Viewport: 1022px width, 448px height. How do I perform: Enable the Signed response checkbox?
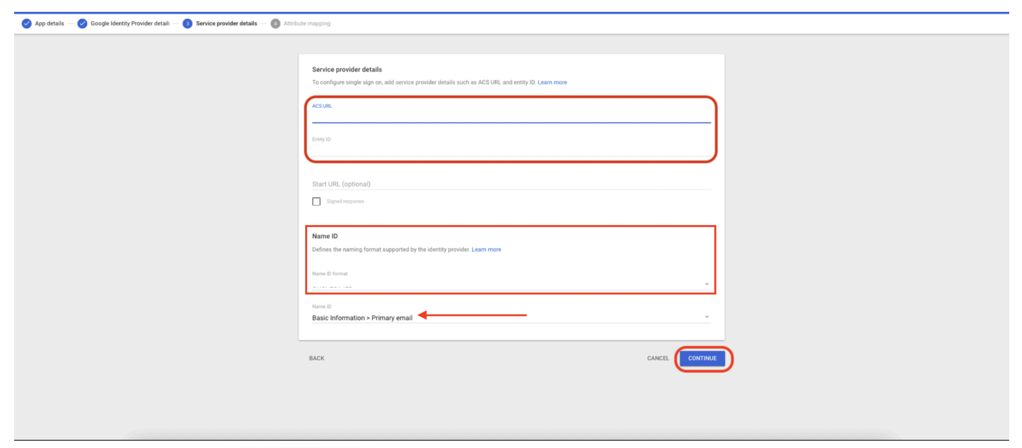point(317,201)
